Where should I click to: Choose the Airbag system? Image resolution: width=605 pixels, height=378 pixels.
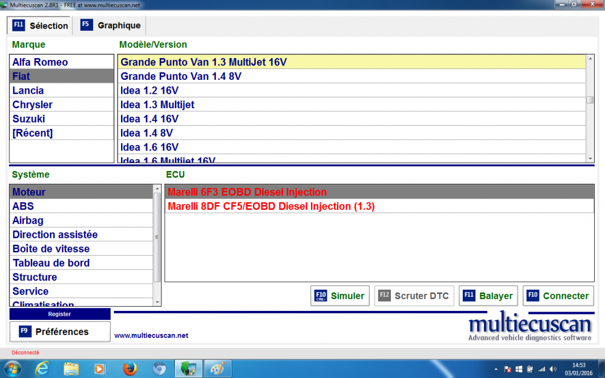[82, 220]
